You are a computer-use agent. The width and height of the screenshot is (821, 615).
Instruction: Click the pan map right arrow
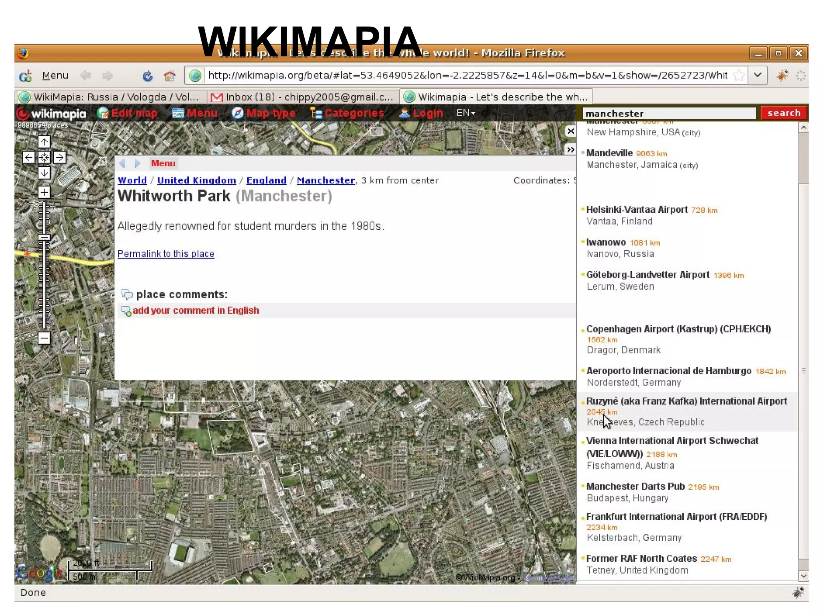(x=60, y=157)
